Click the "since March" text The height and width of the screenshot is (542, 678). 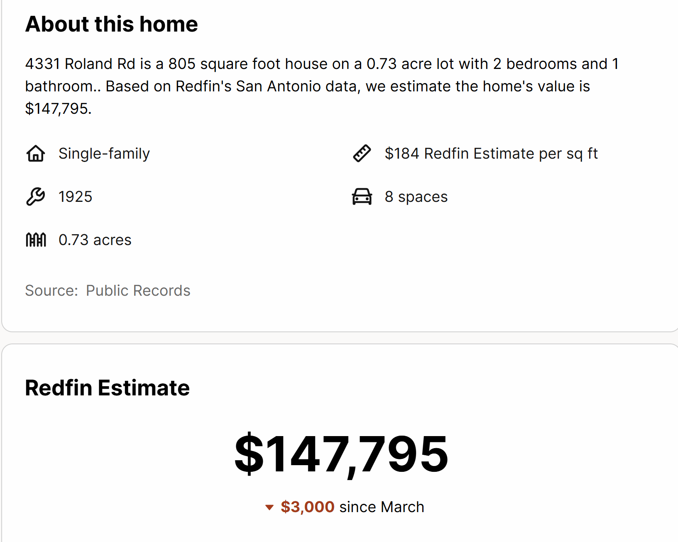point(382,507)
